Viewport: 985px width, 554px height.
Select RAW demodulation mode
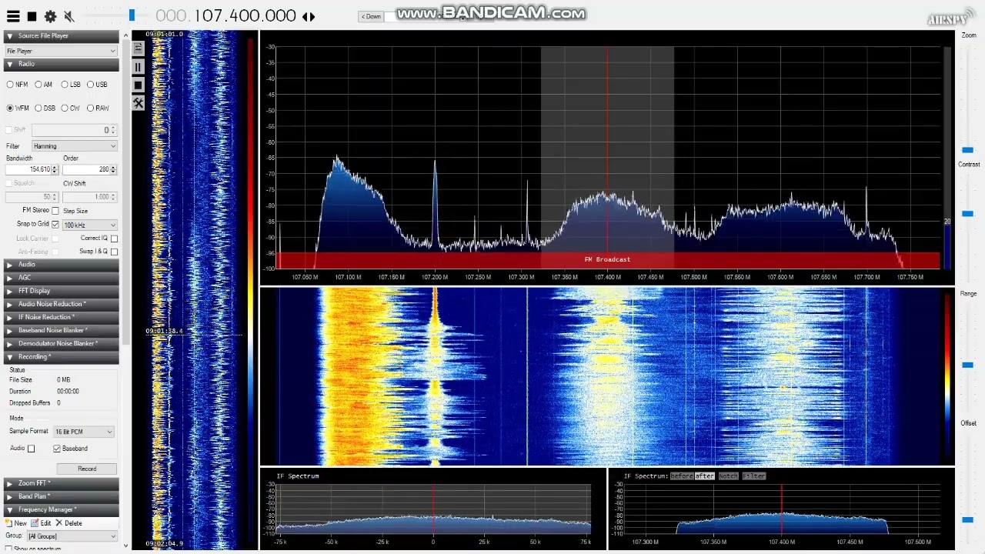[x=98, y=108]
